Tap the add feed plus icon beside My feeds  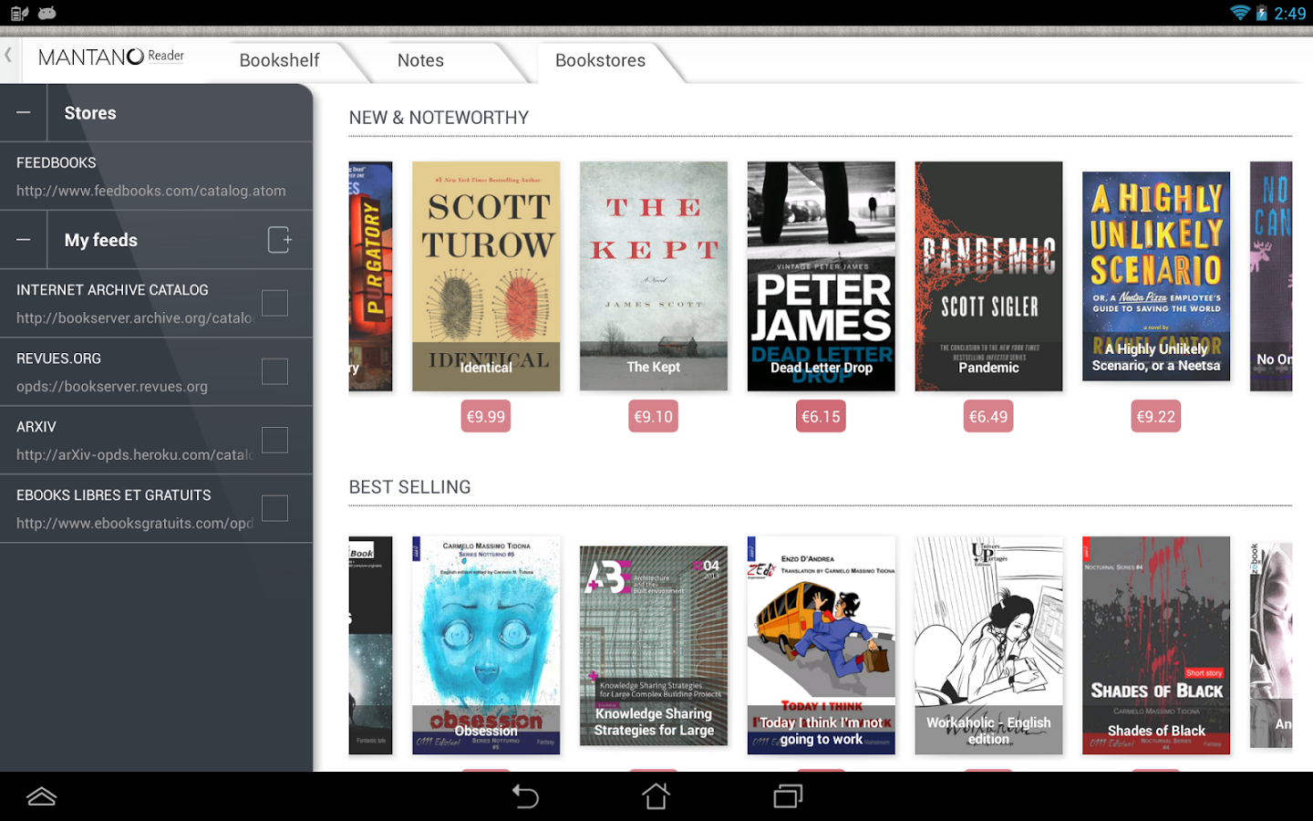click(x=280, y=239)
